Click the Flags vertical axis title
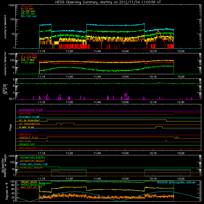This screenshot has width=204, height=204. (10, 127)
